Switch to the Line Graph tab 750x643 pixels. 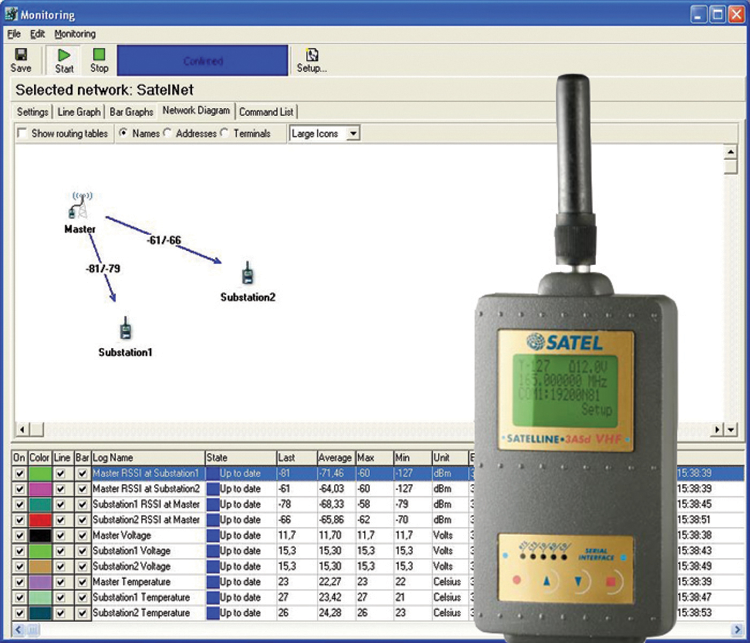tap(79, 112)
